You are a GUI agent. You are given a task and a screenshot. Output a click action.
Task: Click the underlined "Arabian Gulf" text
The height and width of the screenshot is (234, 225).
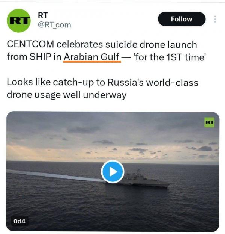point(92,57)
